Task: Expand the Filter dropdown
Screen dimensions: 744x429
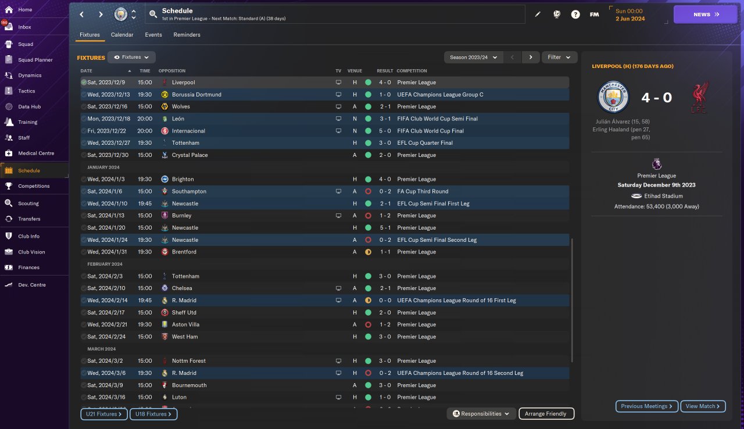Action: [559, 57]
